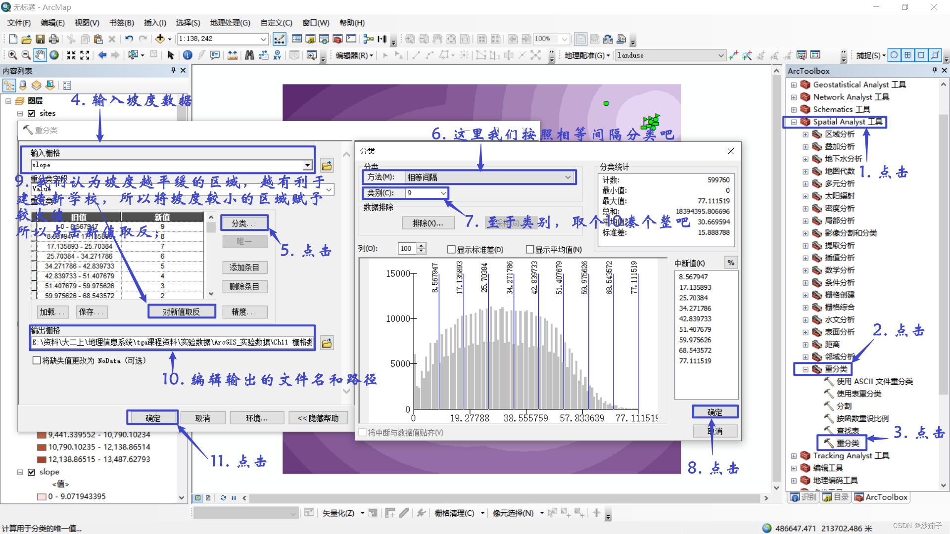Image resolution: width=950 pixels, height=534 pixels.
Task: Select the Zoom In tool
Action: point(13,55)
